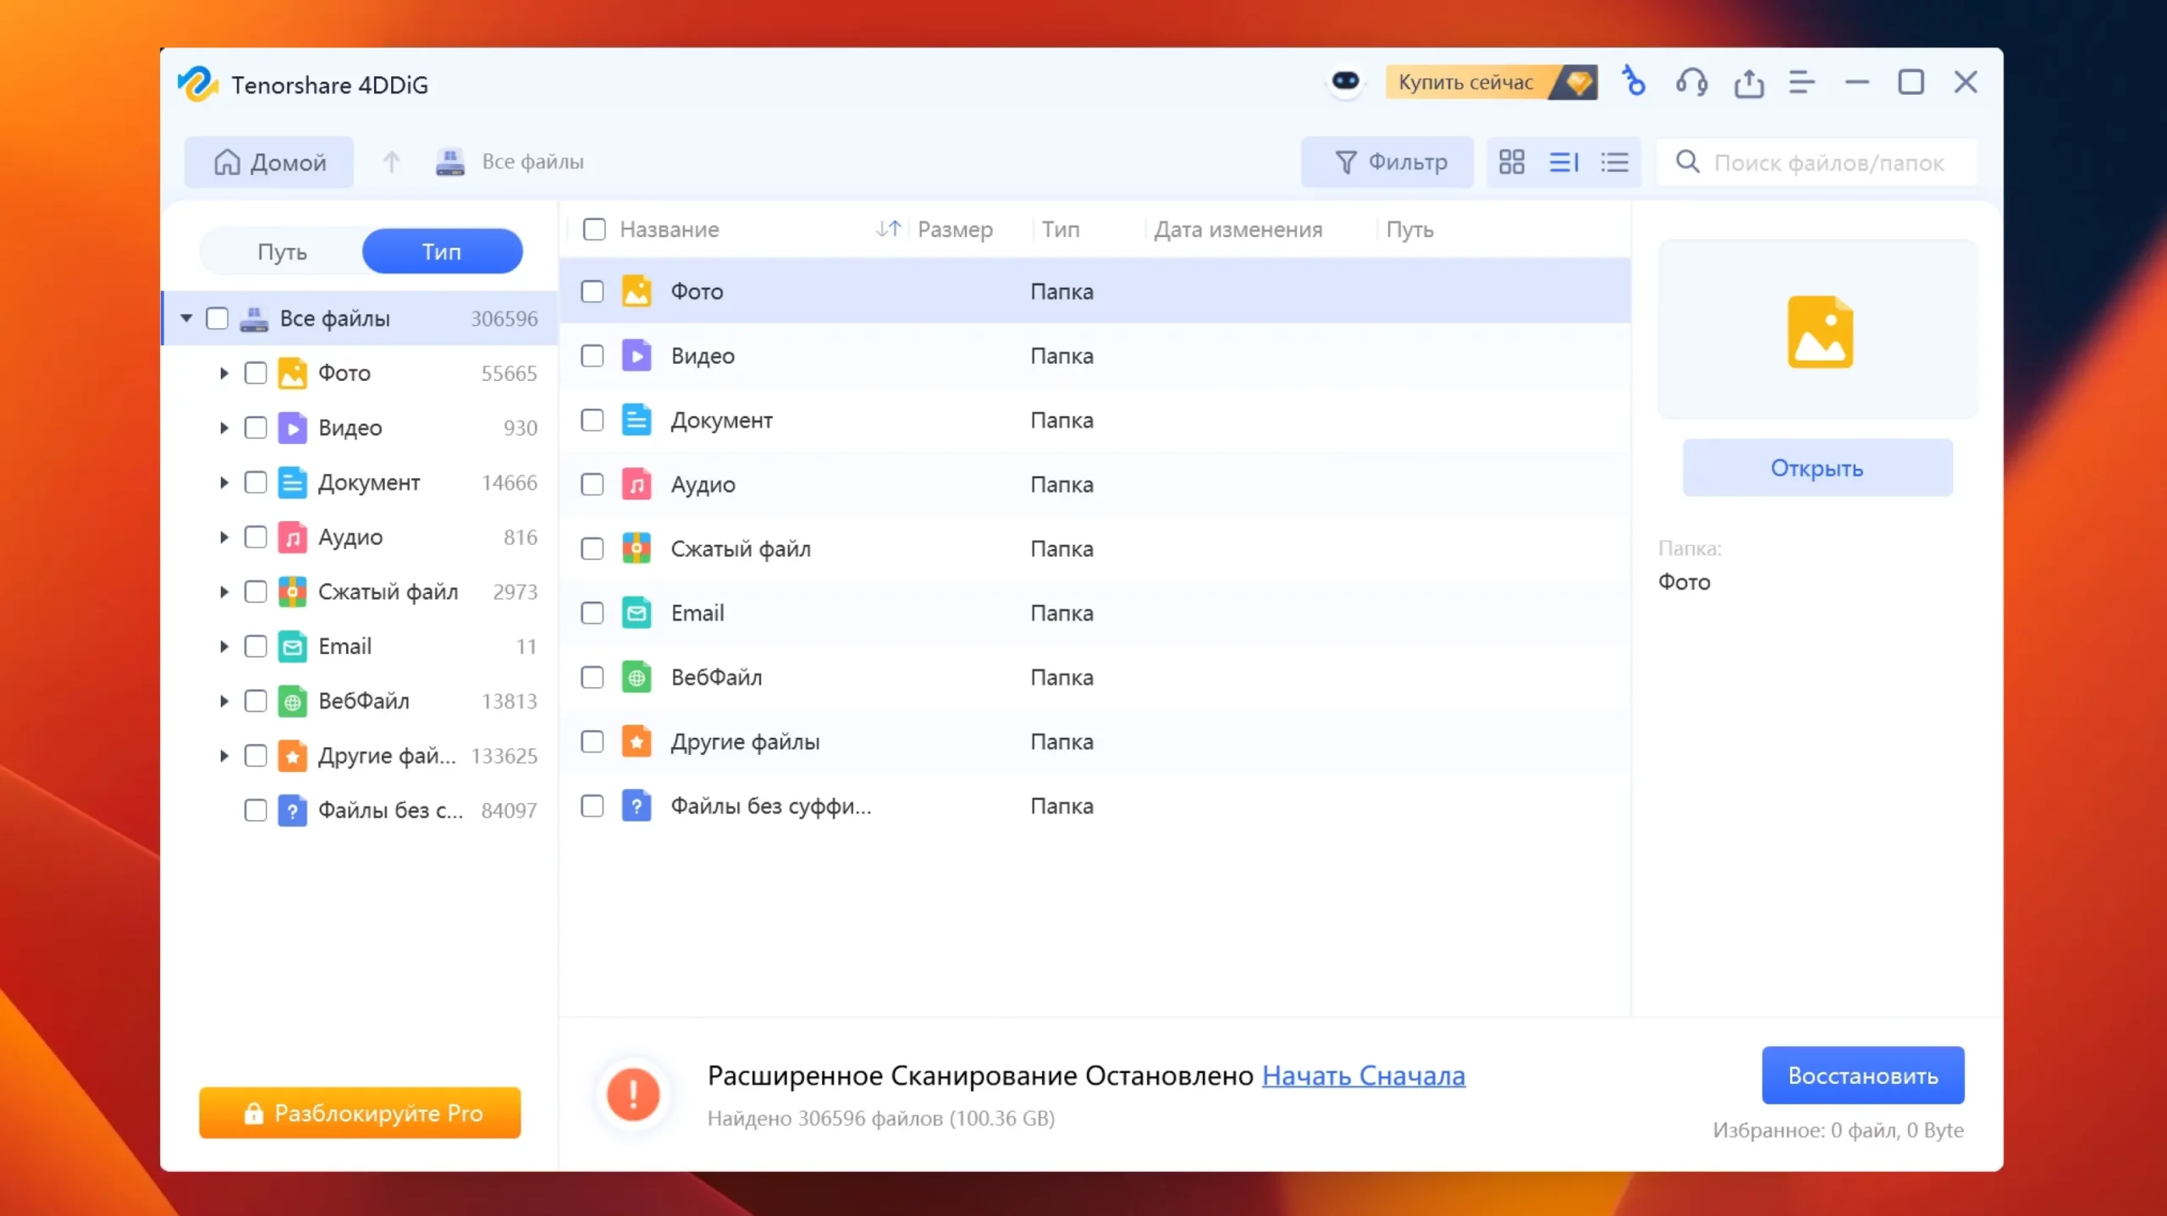
Task: Switch to the bulleted list view
Action: tap(1614, 162)
